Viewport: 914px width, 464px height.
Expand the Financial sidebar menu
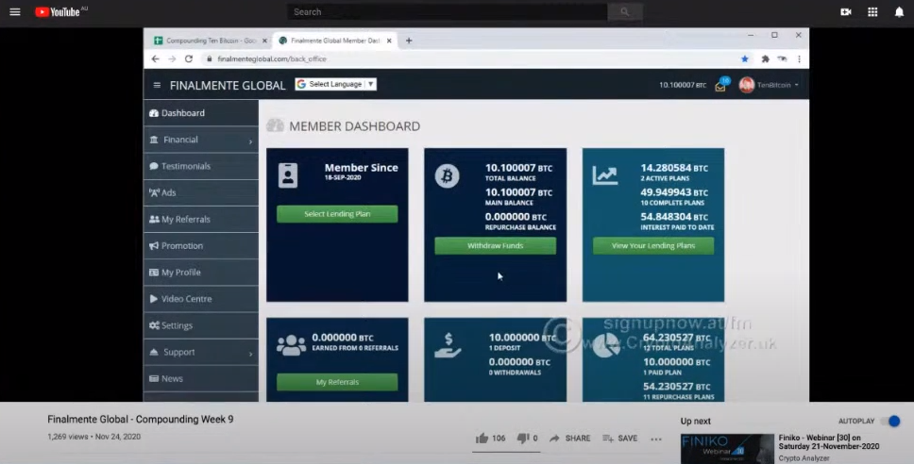pyautogui.click(x=200, y=140)
